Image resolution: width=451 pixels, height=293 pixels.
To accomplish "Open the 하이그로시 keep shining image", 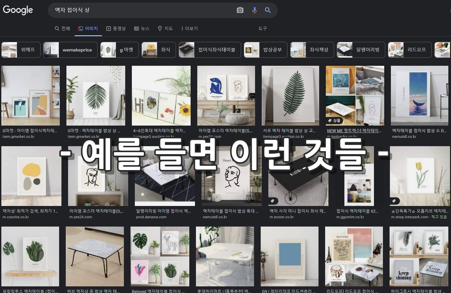I will point(419,256).
